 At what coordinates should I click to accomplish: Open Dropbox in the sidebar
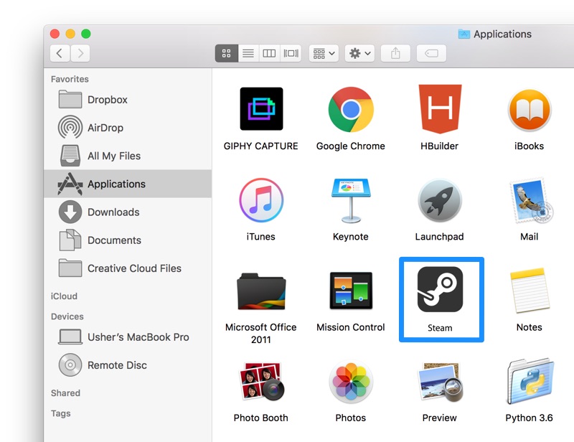[x=128, y=100]
